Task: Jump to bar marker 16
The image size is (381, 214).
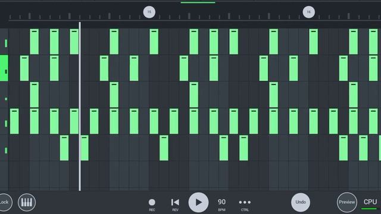Action: 308,12
